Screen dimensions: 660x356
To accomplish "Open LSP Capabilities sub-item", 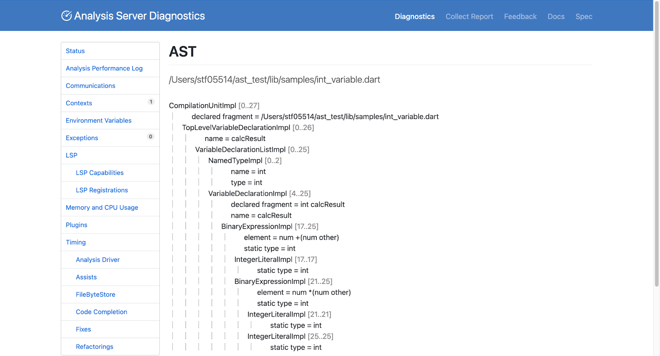I will pos(99,173).
